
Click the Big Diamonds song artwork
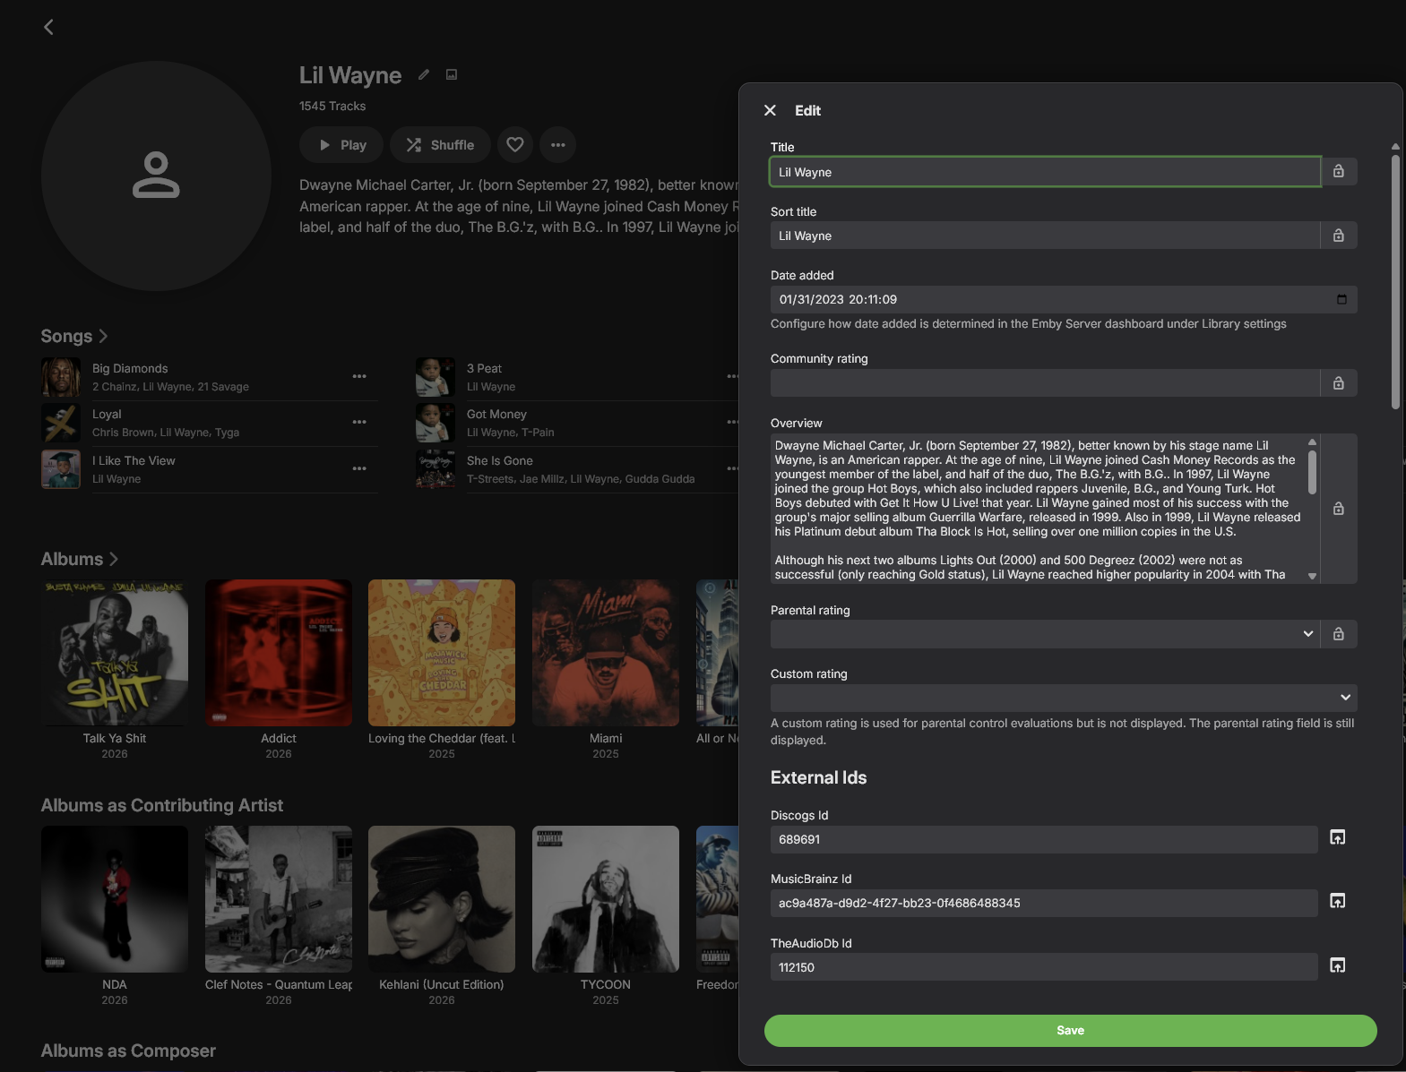coord(61,377)
